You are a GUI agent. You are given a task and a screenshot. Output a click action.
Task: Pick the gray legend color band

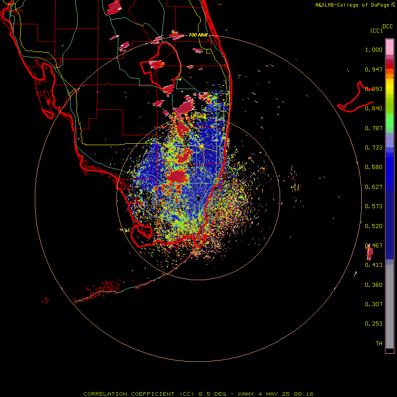pos(390,307)
